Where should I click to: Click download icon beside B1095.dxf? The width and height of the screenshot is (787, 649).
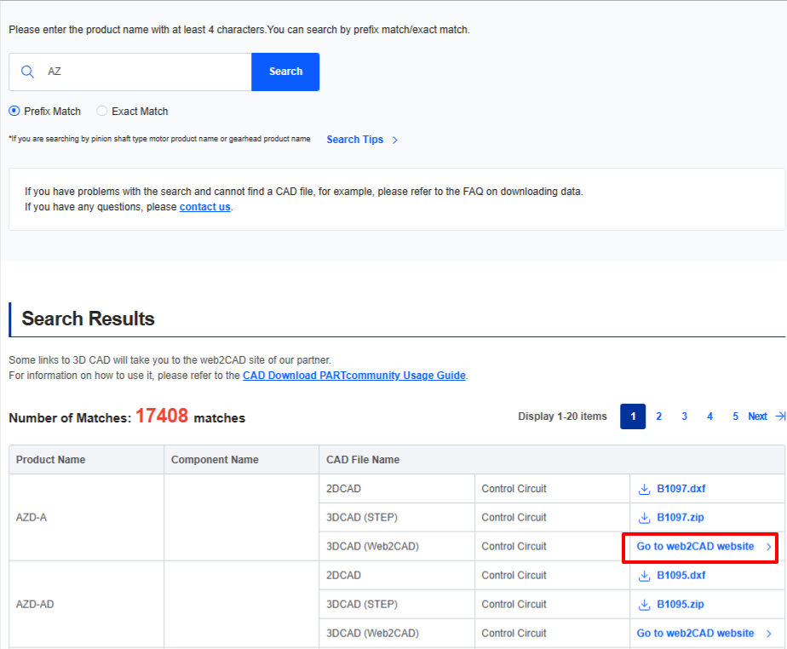click(x=644, y=576)
